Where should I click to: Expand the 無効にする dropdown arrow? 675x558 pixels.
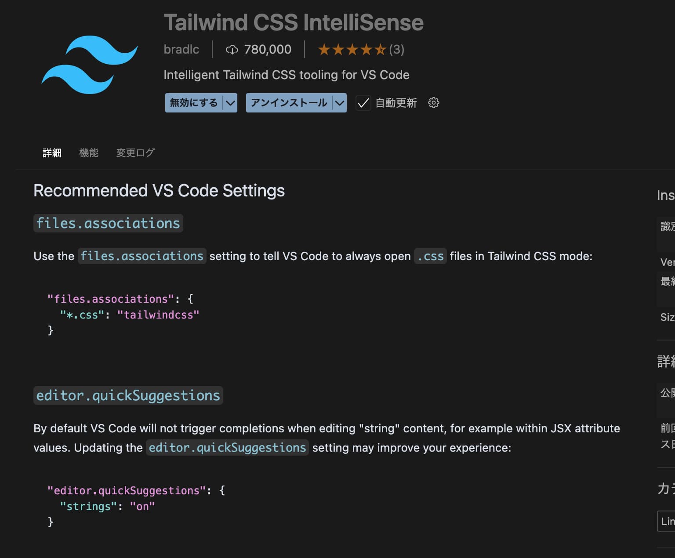(230, 103)
